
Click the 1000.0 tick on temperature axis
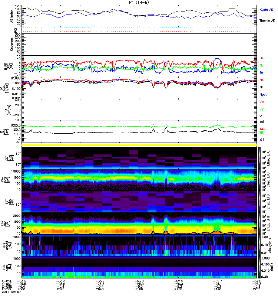coord(16,125)
